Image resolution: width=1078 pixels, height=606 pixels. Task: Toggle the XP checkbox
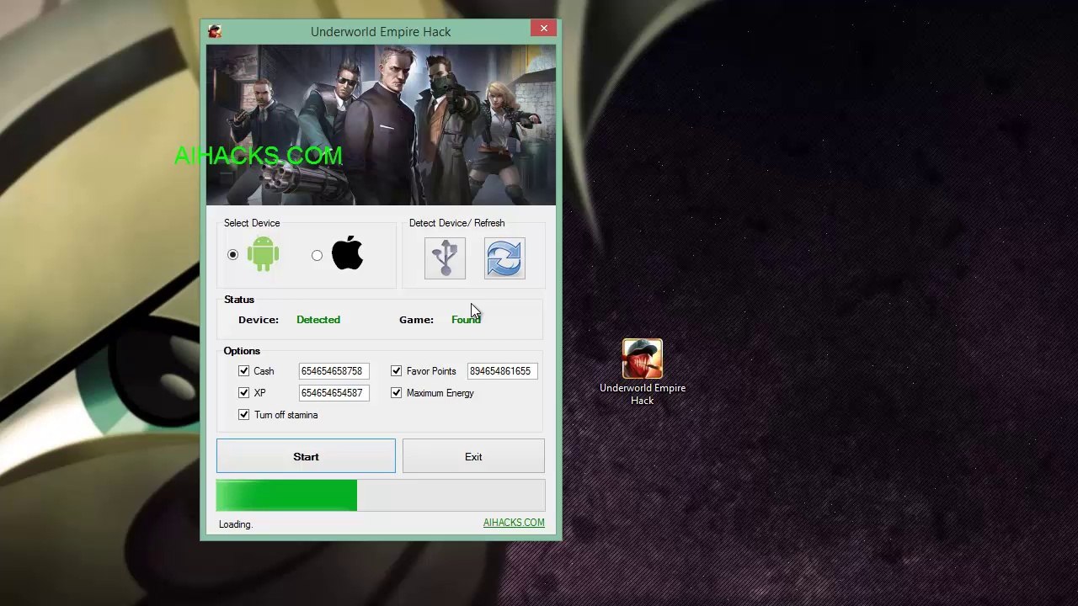coord(244,393)
